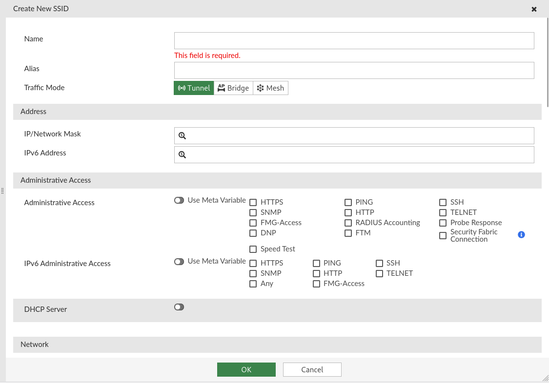Enable the DHCP Server toggle
The image size is (549, 383).
click(x=179, y=307)
